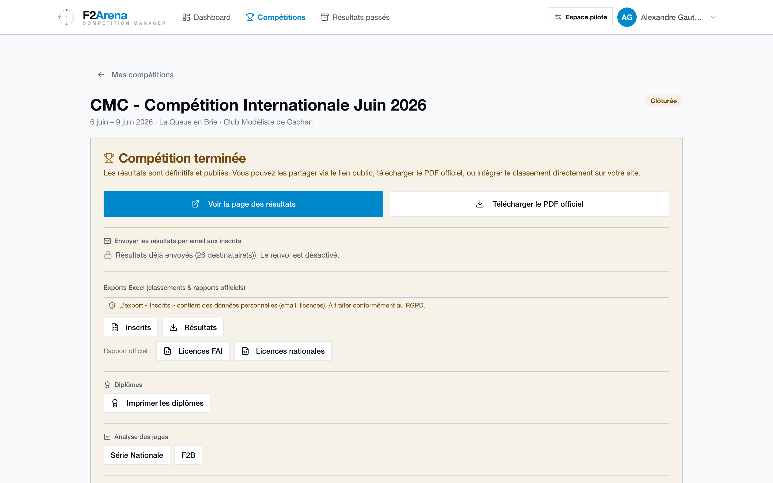Viewport: 773px width, 483px height.
Task: Open Série Nationale judge analysis
Action: click(x=137, y=455)
